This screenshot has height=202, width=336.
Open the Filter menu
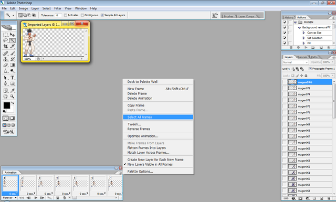[58, 8]
